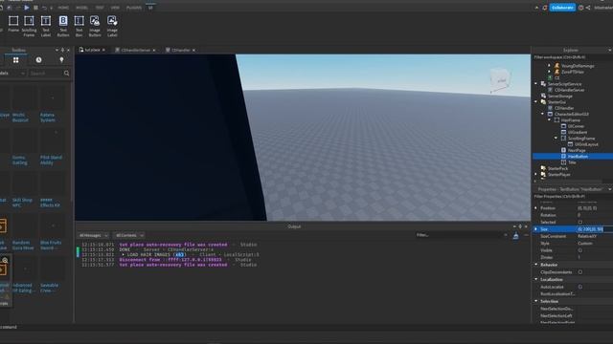Select the UIGridLayout object in Explorer
The image size is (613, 344).
[586, 144]
